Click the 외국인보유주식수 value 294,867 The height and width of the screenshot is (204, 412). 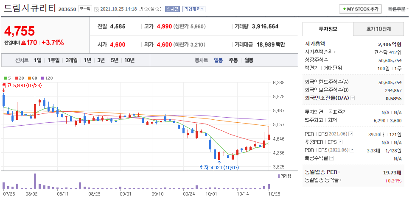(393, 91)
